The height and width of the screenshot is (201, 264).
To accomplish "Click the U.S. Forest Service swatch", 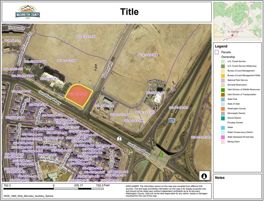I will 223,61.
